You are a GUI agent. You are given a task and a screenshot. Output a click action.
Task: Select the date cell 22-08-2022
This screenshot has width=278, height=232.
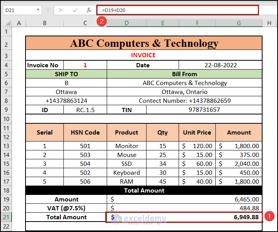point(220,65)
